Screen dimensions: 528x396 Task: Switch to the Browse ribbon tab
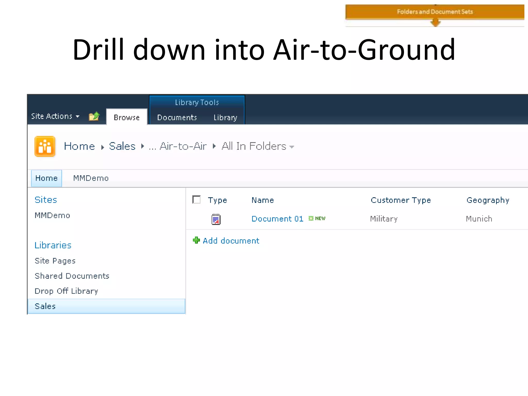click(127, 117)
